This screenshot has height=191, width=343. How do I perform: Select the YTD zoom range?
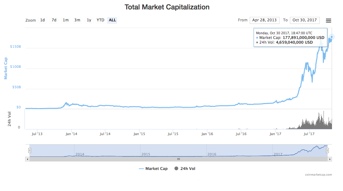click(101, 20)
